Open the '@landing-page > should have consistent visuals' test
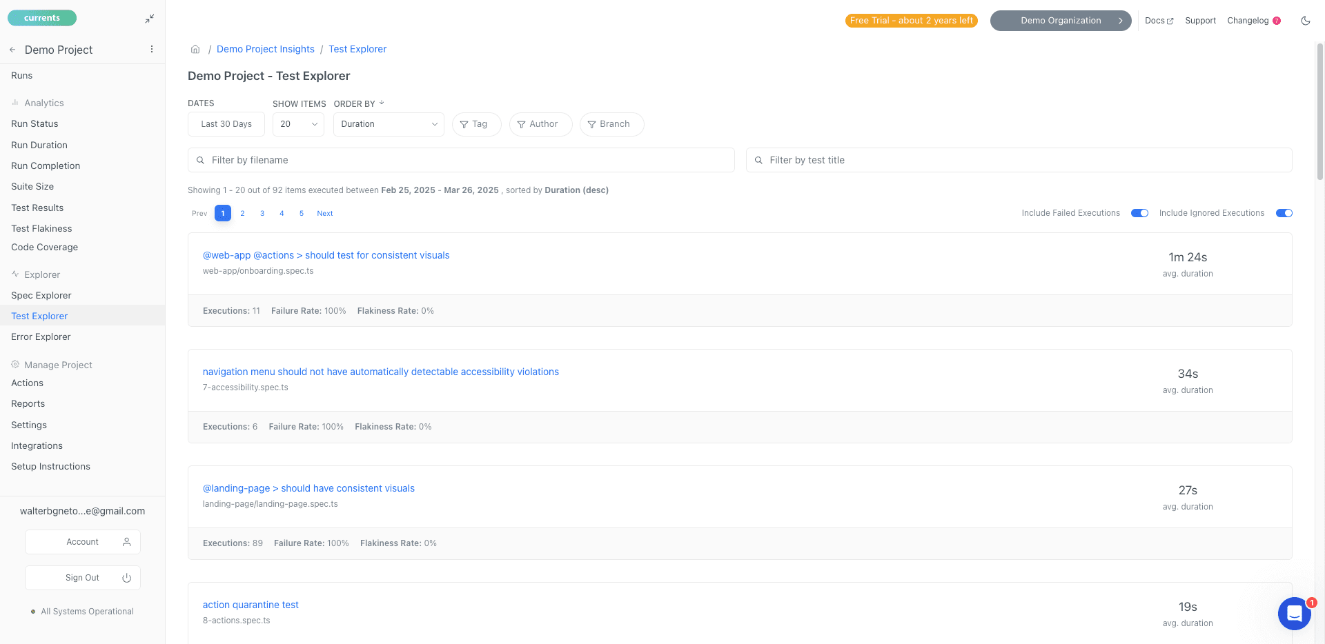The image size is (1325, 644). pos(308,488)
